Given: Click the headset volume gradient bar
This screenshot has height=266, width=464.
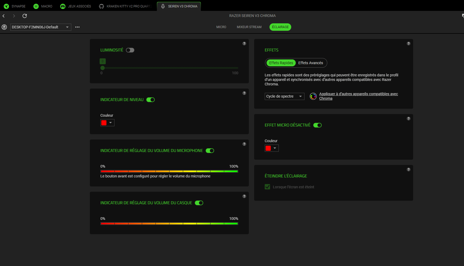Looking at the screenshot, I should [169, 224].
